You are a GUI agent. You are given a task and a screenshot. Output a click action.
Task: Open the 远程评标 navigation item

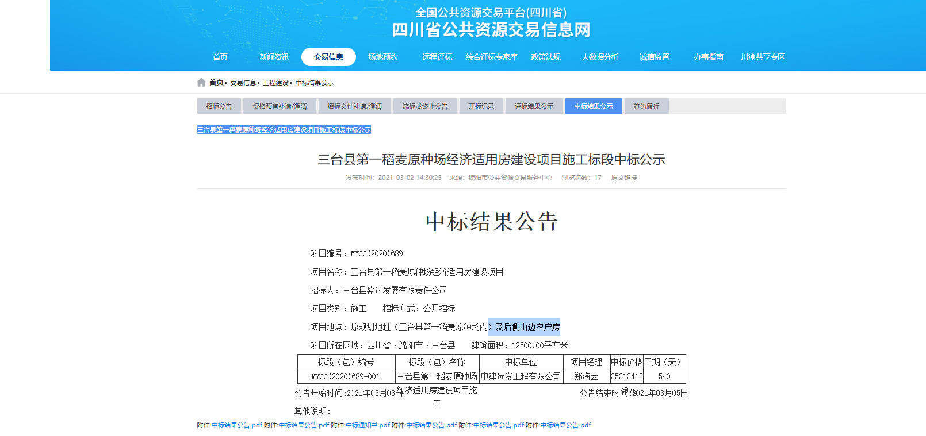point(437,57)
